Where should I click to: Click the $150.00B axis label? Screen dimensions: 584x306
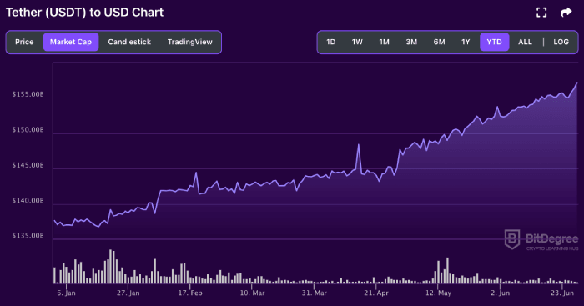click(28, 130)
